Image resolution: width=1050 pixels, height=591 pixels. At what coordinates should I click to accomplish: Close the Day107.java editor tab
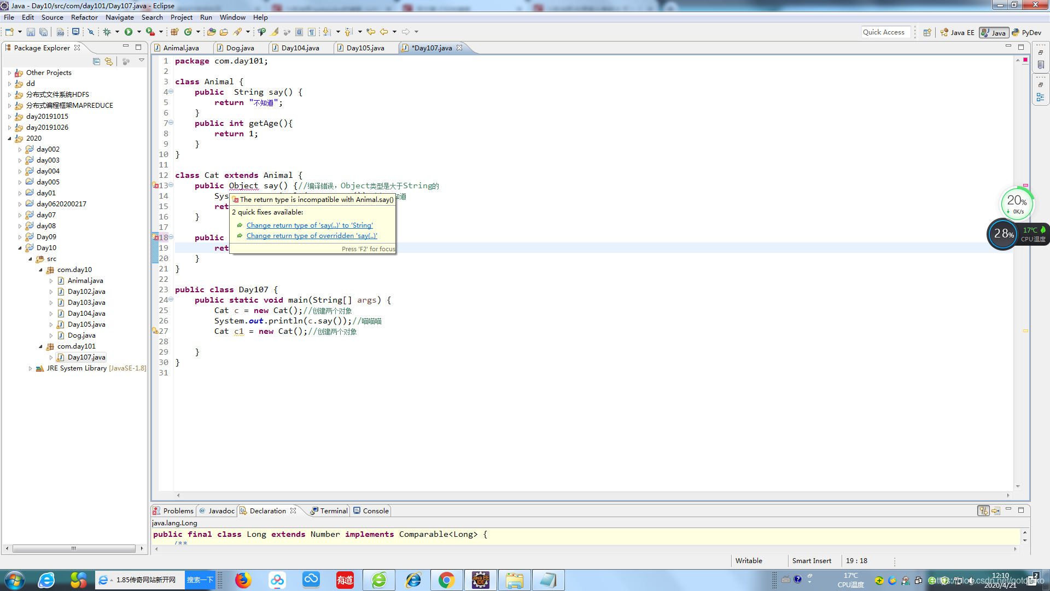click(459, 48)
